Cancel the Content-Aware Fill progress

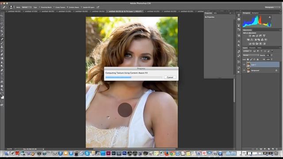click(170, 77)
